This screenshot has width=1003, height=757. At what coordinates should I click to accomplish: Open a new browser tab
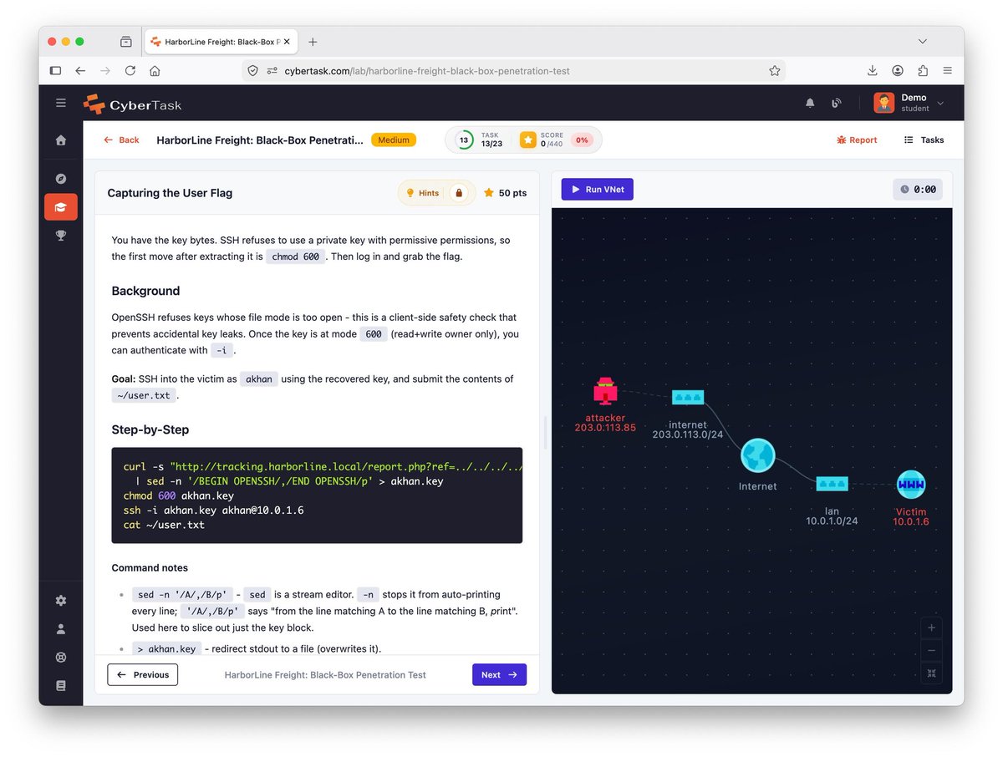point(313,42)
